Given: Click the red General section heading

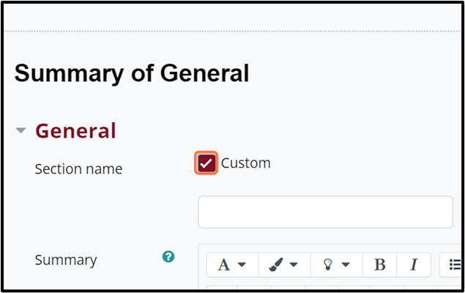Looking at the screenshot, I should 75,130.
